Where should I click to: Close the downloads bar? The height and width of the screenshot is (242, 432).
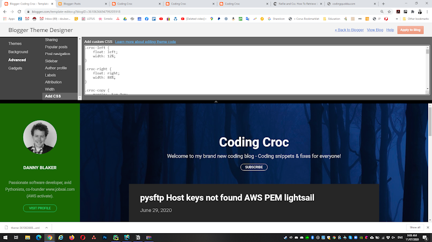point(428,228)
